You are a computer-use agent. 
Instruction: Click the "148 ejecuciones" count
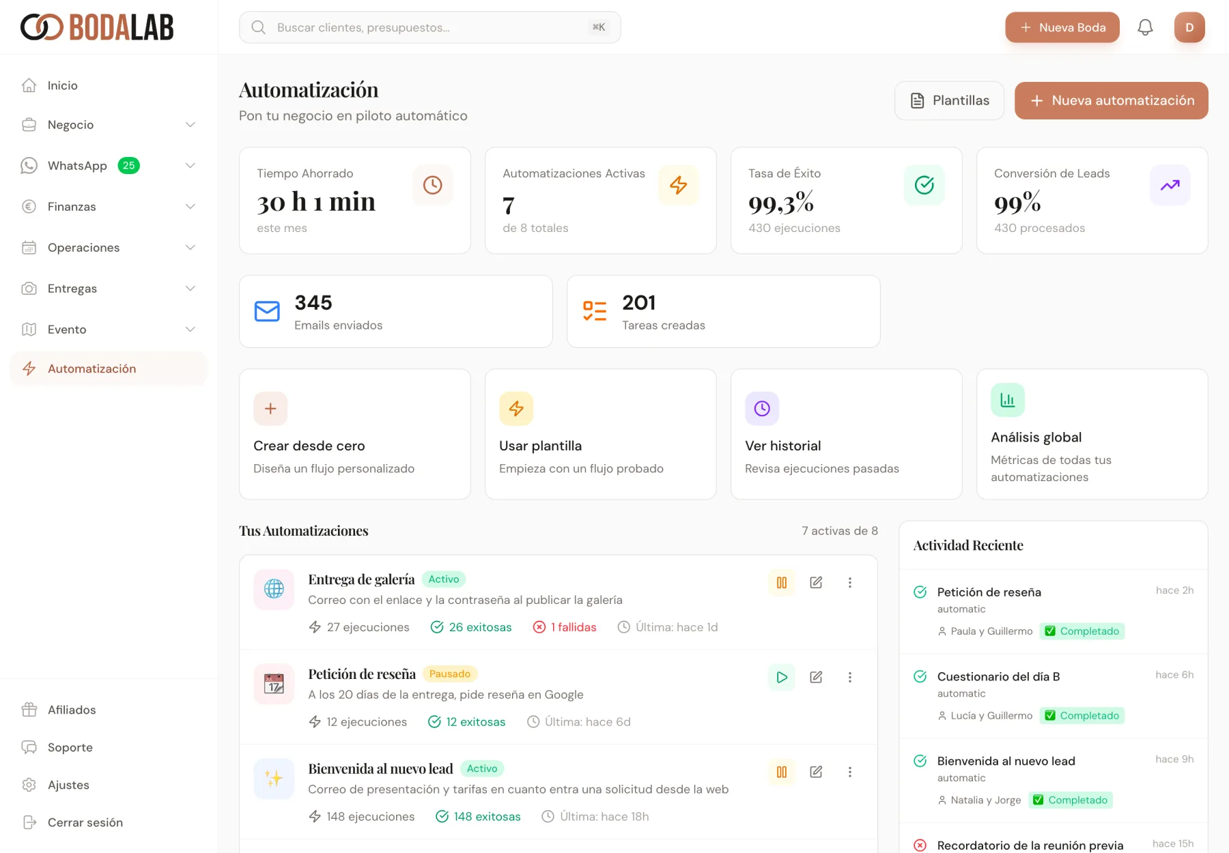tap(362, 817)
